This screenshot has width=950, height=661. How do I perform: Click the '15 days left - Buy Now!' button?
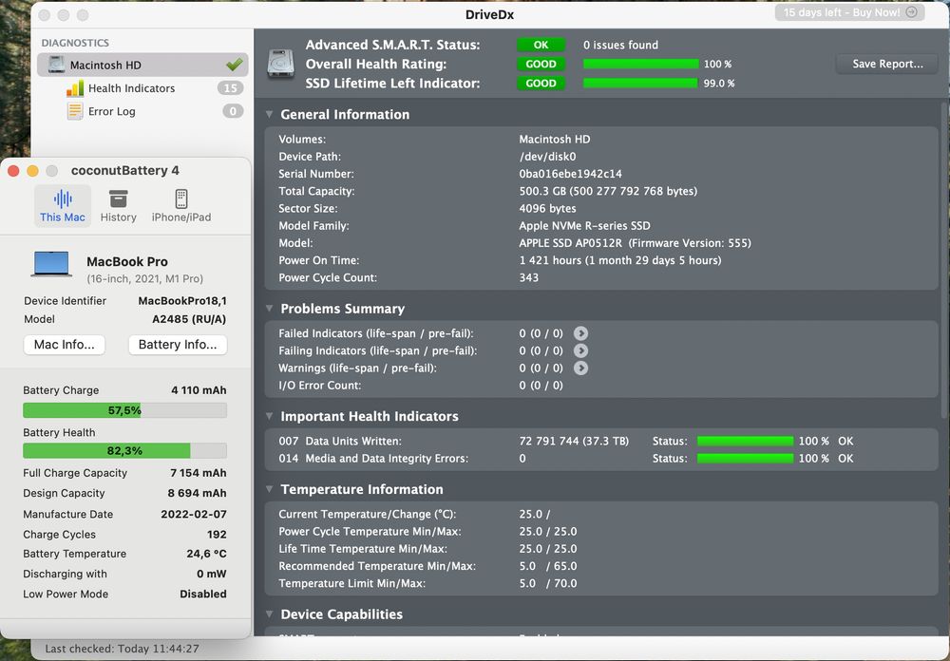tap(849, 12)
